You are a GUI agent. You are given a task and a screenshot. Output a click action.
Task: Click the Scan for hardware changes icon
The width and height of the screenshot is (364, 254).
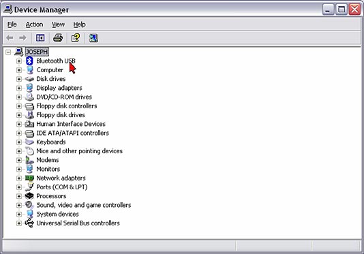(x=93, y=38)
